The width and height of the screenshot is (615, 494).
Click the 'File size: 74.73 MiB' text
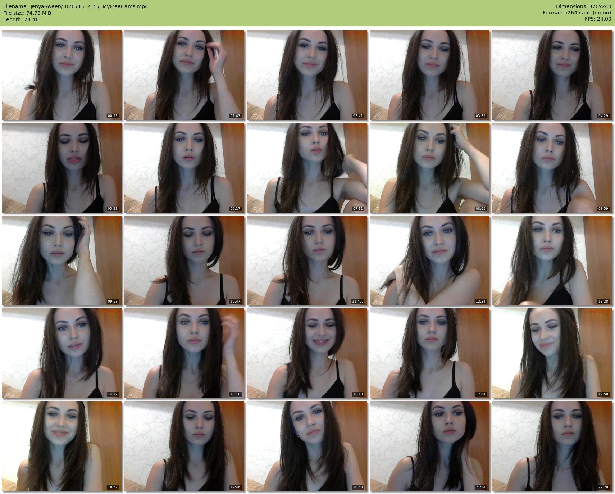[x=27, y=13]
